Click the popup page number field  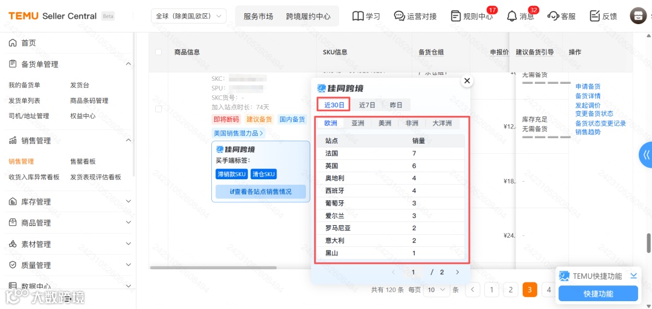(x=413, y=272)
